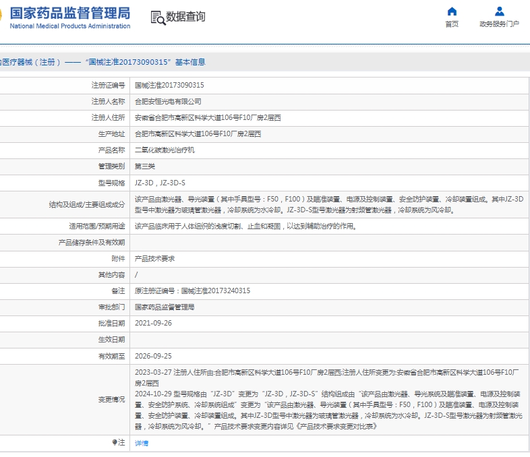Open the 政务服务门户 user icon
Viewport: 530px width, 457px height.
[499, 11]
